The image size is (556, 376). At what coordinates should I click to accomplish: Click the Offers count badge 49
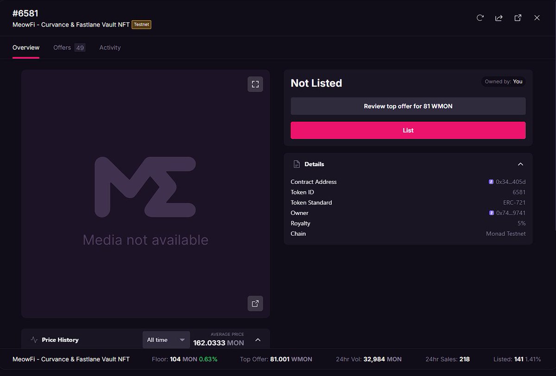click(x=80, y=48)
